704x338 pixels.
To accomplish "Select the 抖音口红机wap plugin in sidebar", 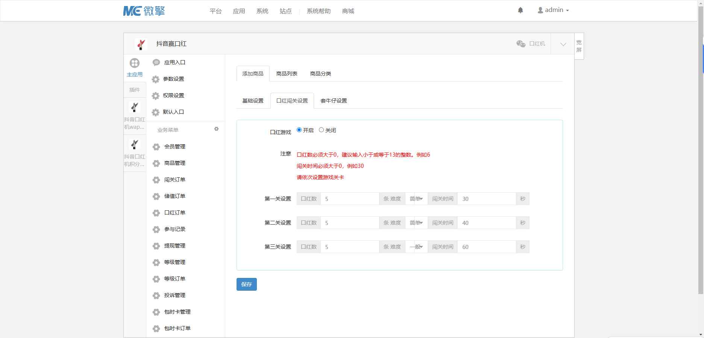I will pos(134,113).
